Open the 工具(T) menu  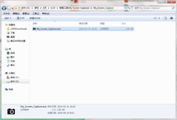[36, 14]
